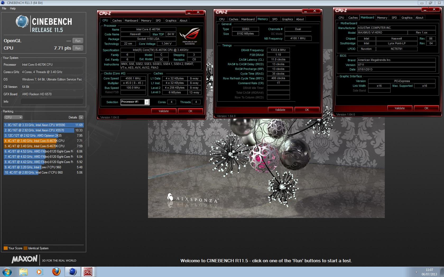Click Validate in the CPU tab window
Viewport: 444px width, 277px height.
(164, 111)
